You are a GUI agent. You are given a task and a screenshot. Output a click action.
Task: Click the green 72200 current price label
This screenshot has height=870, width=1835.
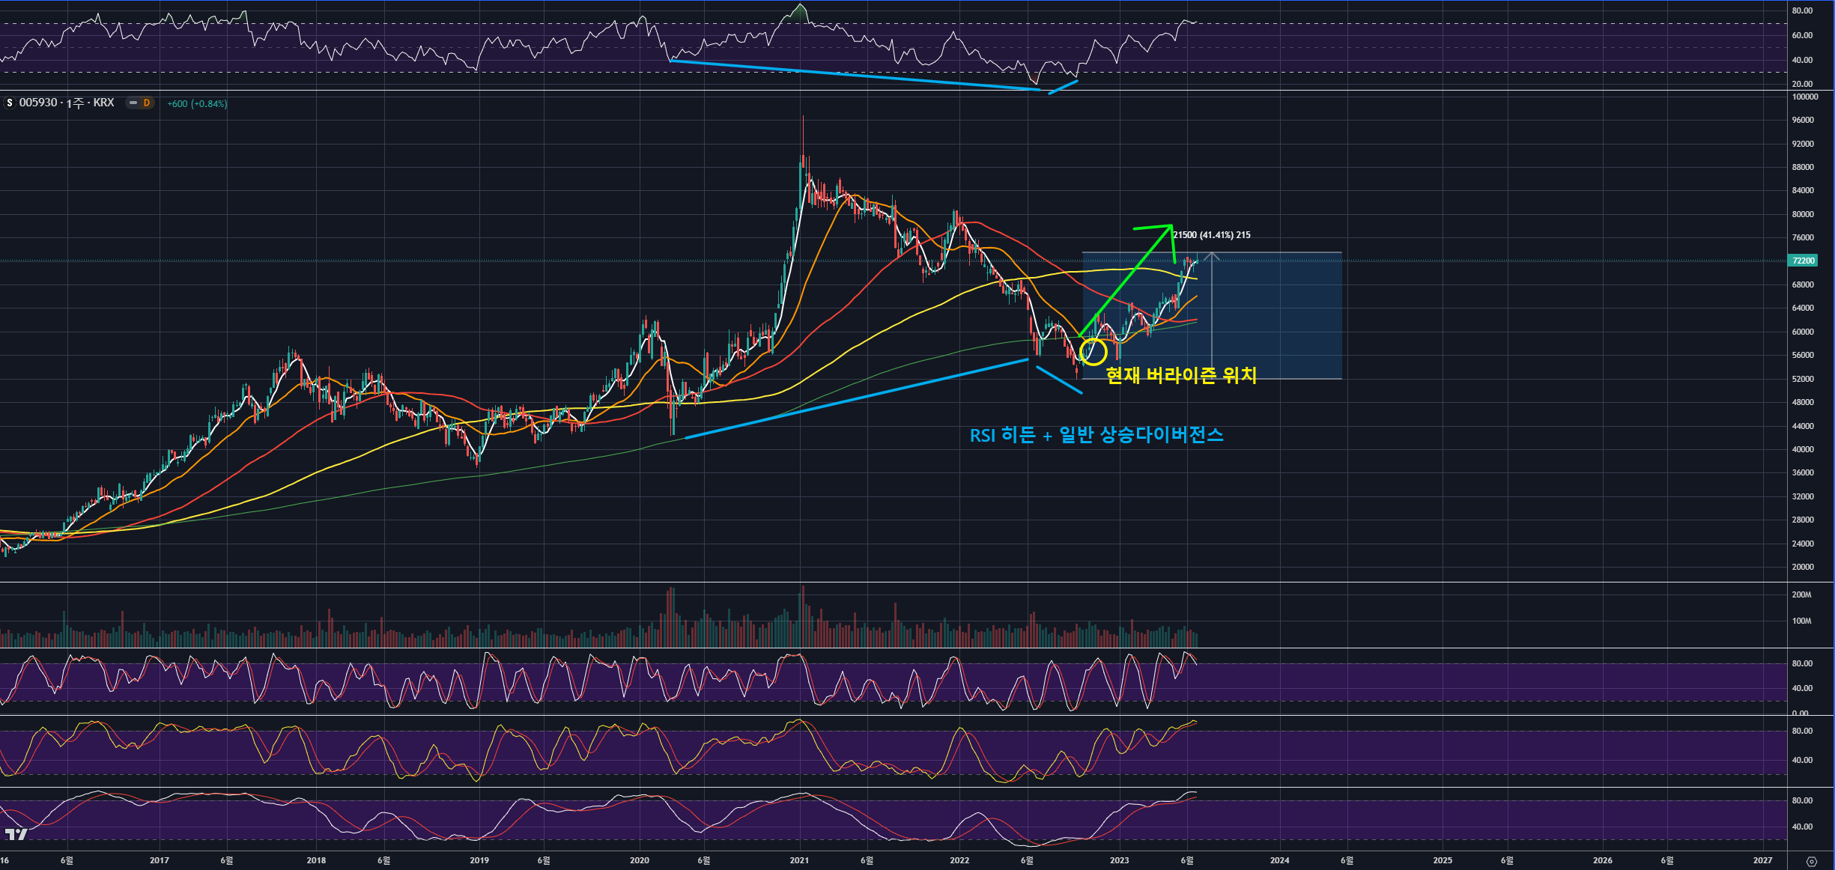coord(1803,261)
